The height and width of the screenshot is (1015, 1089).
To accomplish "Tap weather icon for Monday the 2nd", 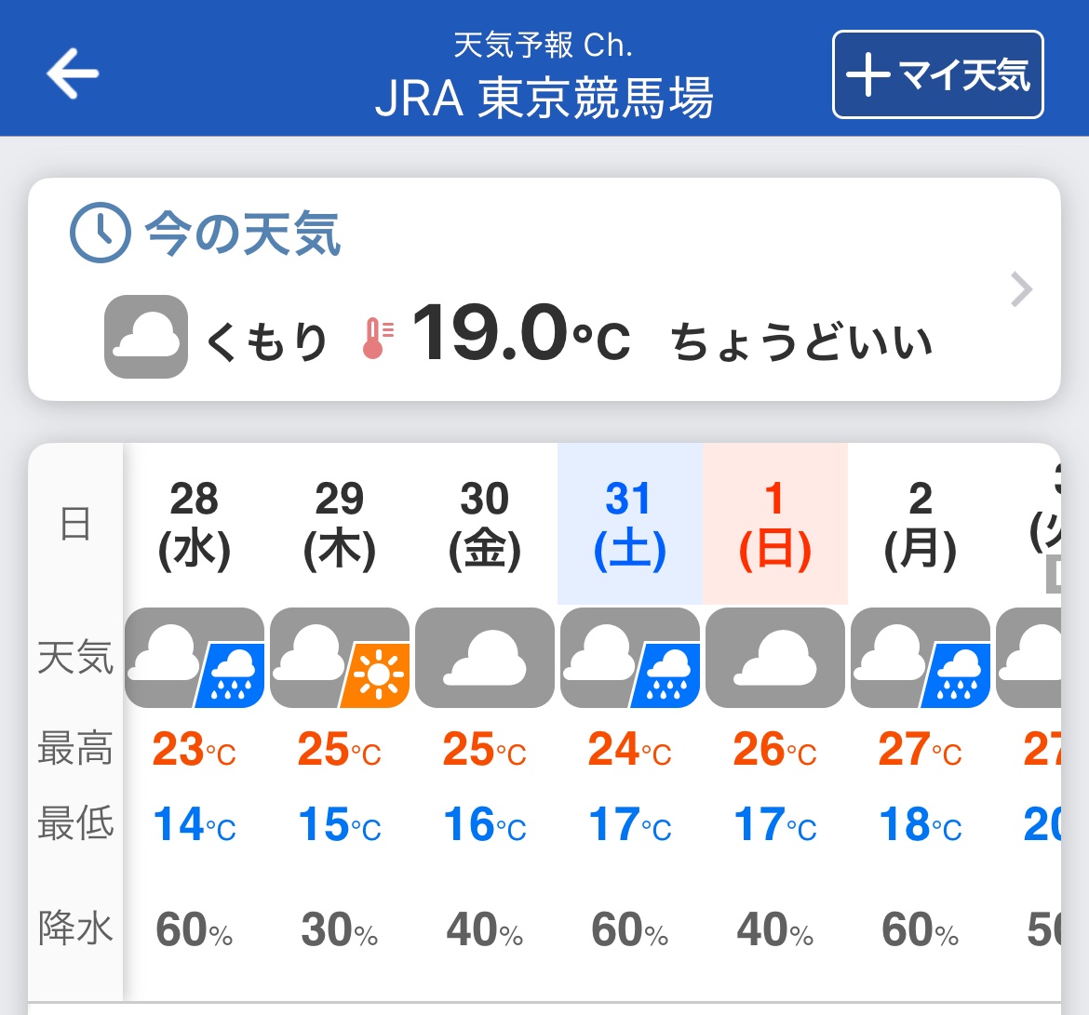I will pyautogui.click(x=921, y=658).
